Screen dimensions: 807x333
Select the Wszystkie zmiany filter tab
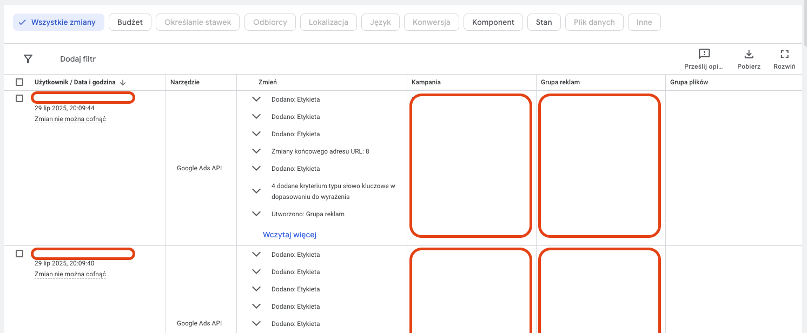(58, 22)
